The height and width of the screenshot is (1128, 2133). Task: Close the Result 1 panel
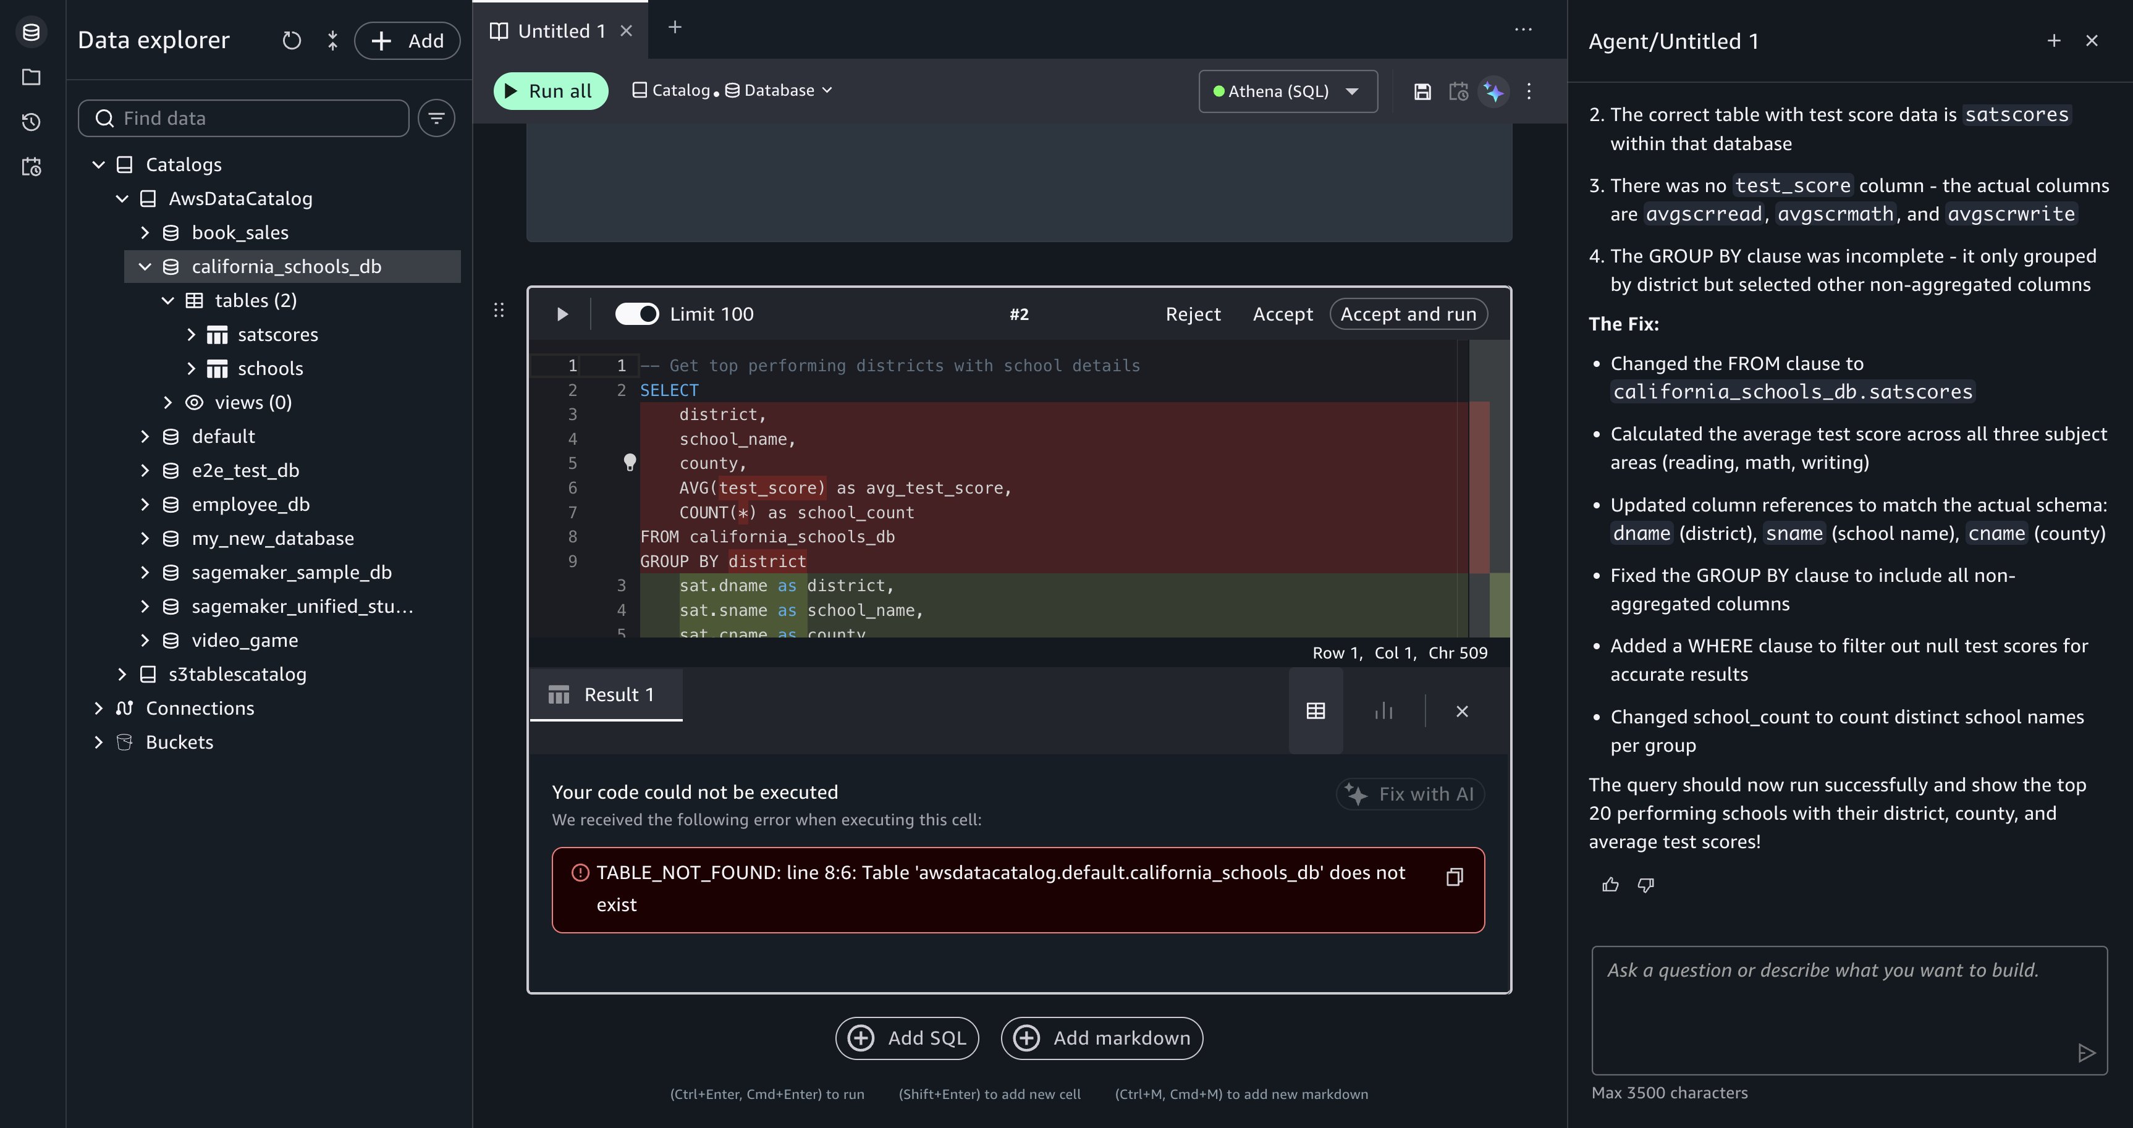[1463, 711]
